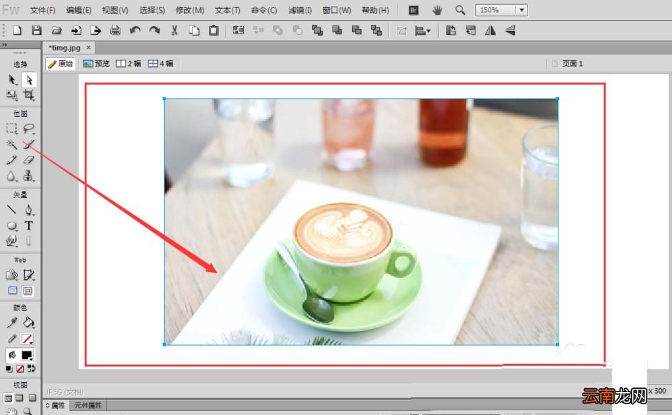The image size is (672, 415).
Task: Switch to Full Screen mode
Action: point(32,398)
